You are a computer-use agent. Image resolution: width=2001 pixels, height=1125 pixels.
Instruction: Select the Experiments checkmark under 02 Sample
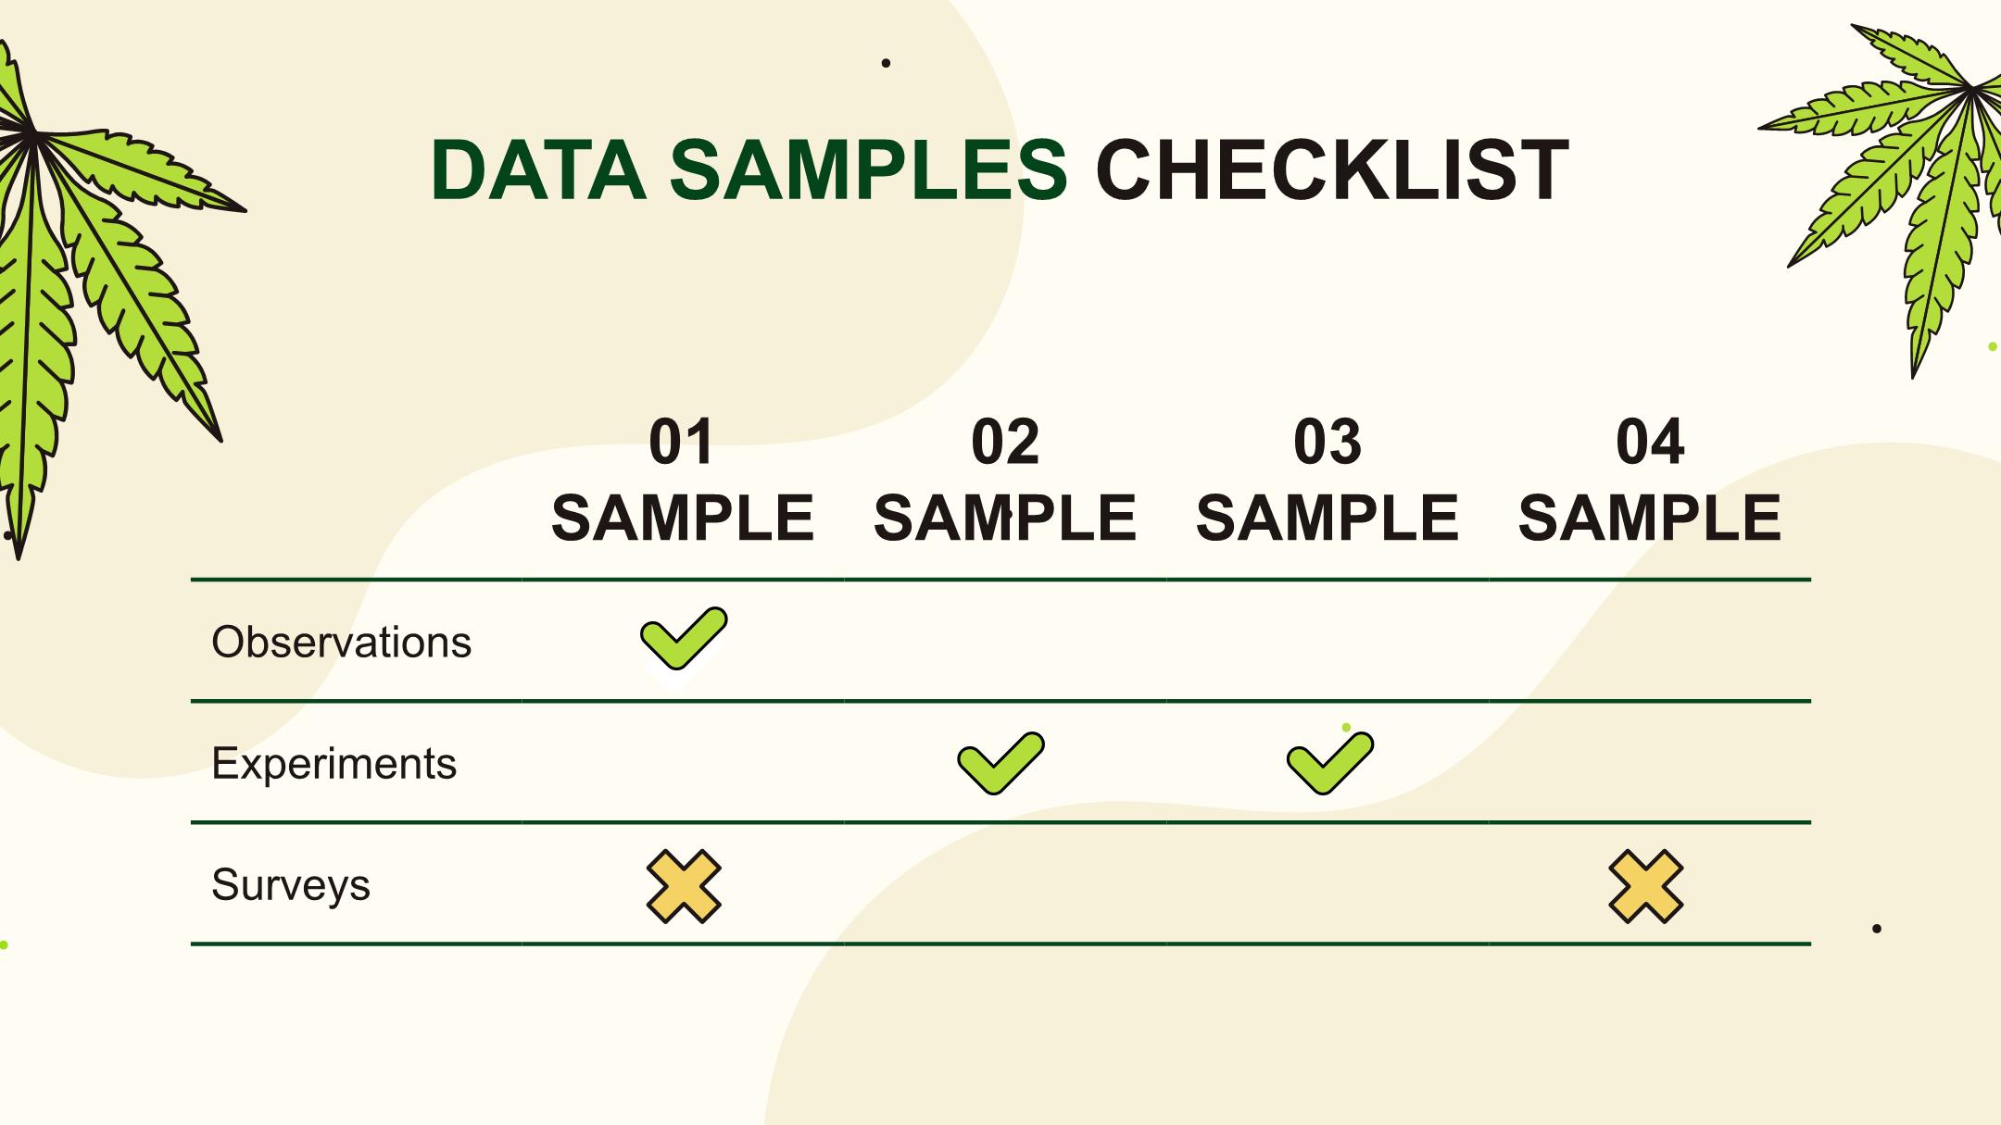click(x=1000, y=763)
